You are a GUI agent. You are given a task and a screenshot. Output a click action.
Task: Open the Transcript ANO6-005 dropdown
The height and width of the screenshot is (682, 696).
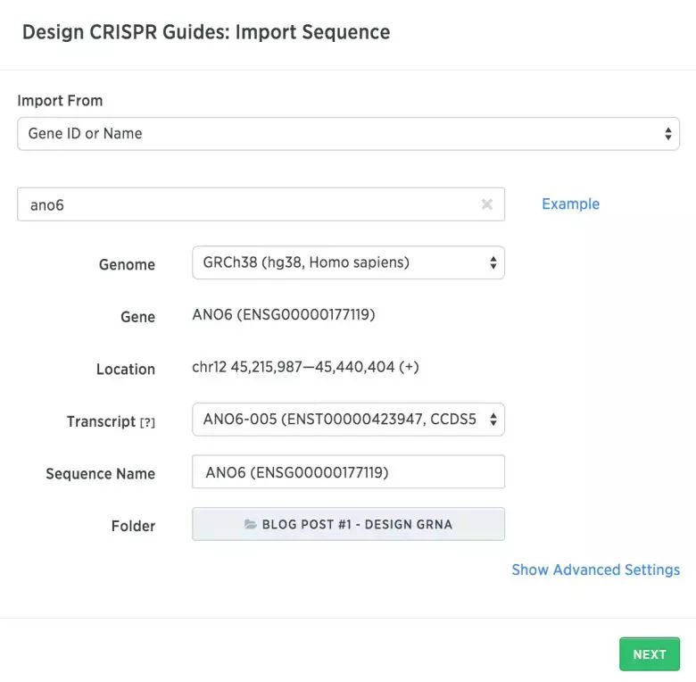(348, 420)
